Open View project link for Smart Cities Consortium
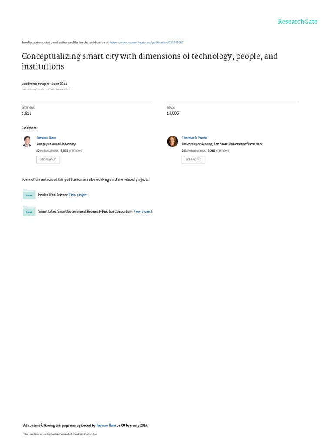 tap(143, 212)
